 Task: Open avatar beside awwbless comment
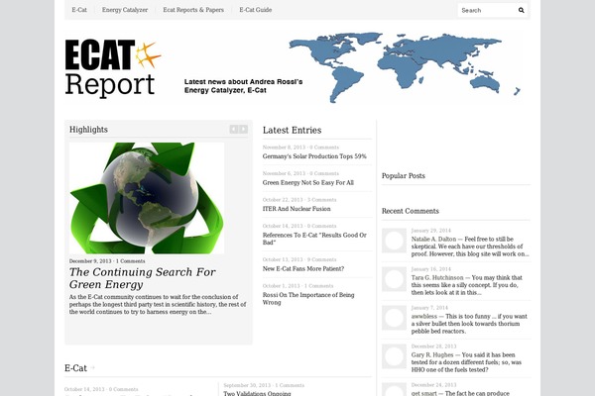pos(394,318)
